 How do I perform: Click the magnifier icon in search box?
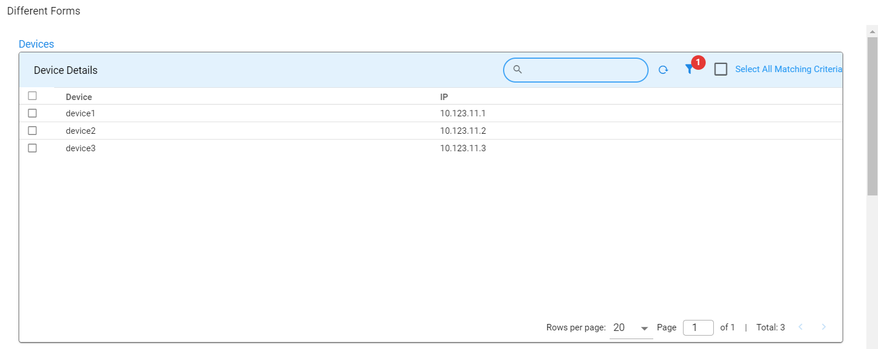pos(517,70)
